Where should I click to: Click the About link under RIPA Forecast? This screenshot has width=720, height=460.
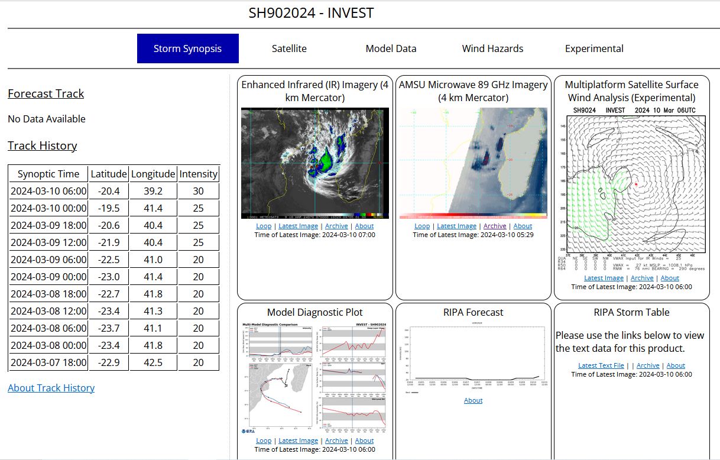pos(473,400)
